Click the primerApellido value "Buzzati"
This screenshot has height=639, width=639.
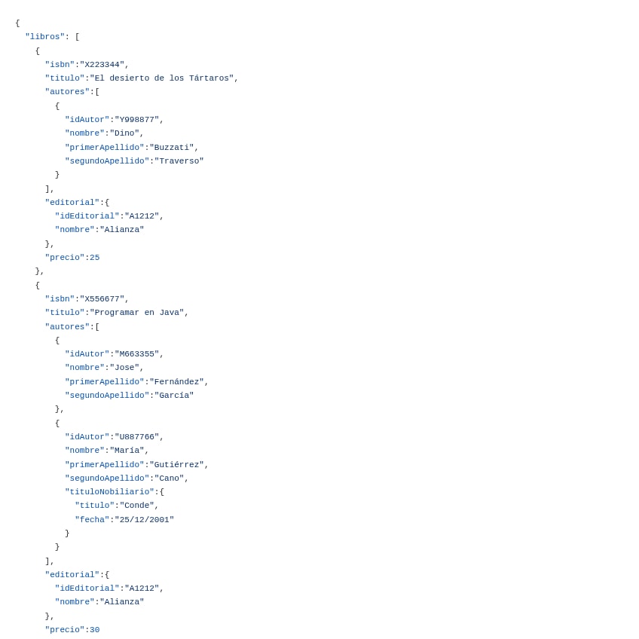[x=172, y=147]
